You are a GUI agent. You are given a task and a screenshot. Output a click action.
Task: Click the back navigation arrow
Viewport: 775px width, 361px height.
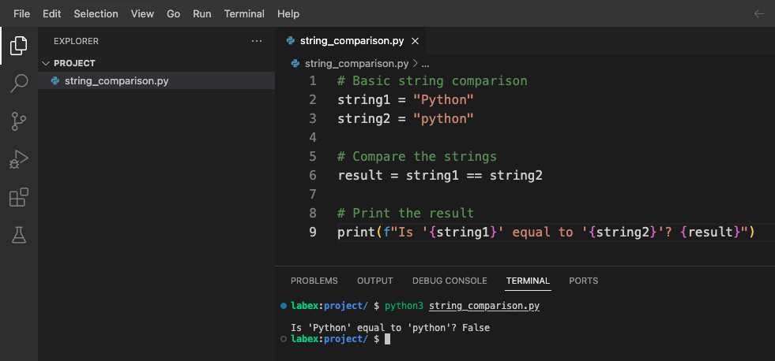758,13
